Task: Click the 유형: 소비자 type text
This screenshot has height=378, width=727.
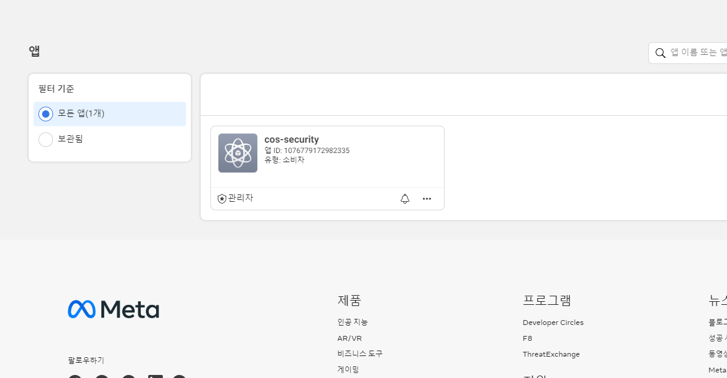Action: point(284,160)
